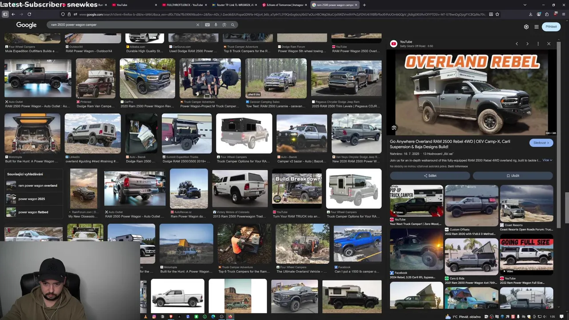The image size is (569, 320).
Task: List all tabs with dropdown arrow
Action: tap(525, 5)
